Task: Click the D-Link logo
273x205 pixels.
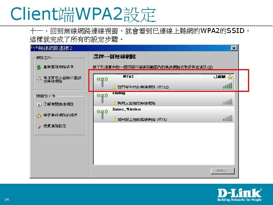Action: 240,195
